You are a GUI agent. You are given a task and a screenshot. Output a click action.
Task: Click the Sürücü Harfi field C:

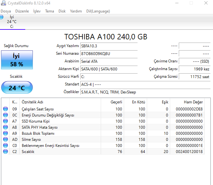[109, 77]
